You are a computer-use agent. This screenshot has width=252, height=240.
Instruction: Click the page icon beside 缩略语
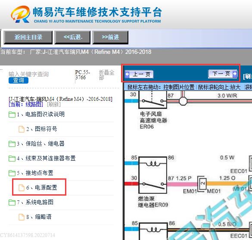coord(22,217)
